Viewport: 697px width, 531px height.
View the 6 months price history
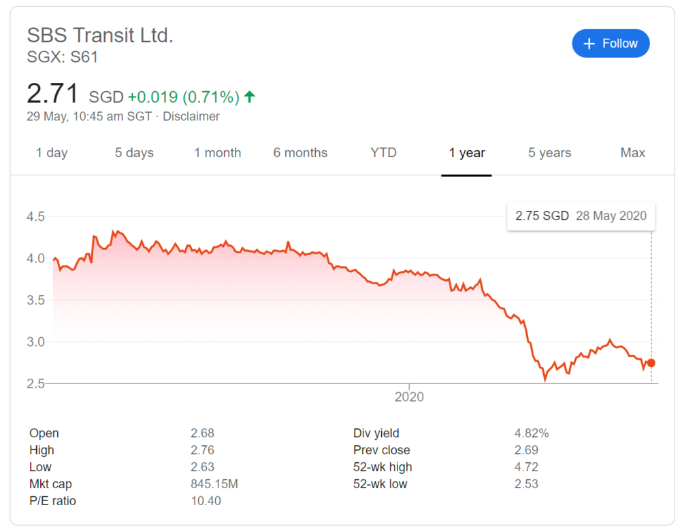300,153
